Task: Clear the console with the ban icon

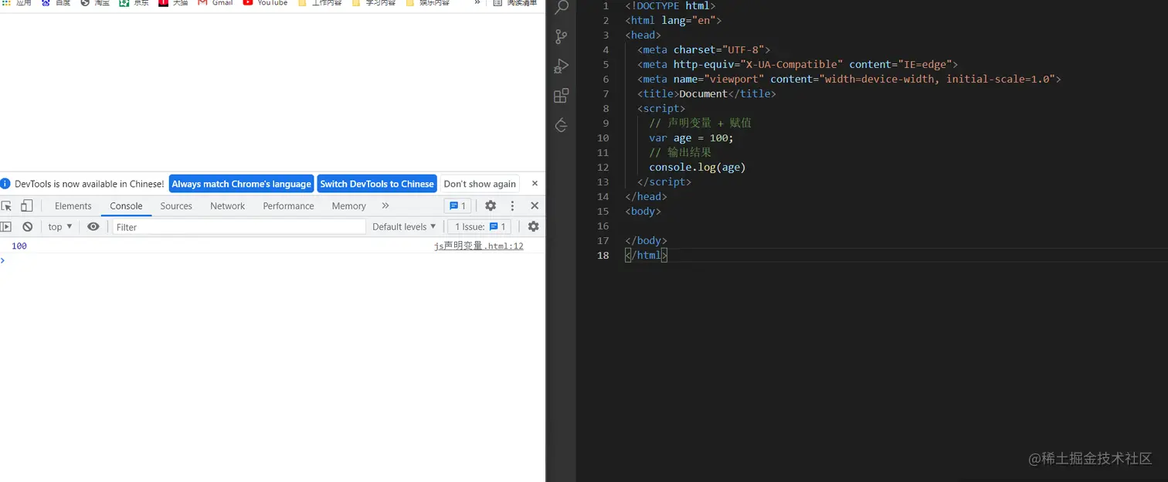Action: [28, 226]
